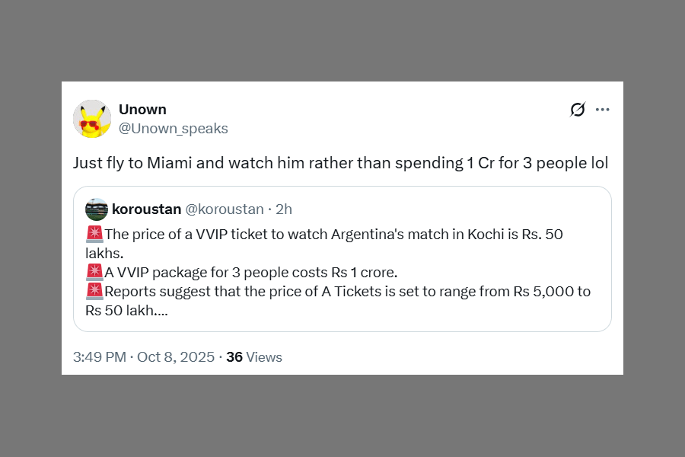Click koroustan's small profile avatar
This screenshot has width=685, height=457.
(97, 209)
